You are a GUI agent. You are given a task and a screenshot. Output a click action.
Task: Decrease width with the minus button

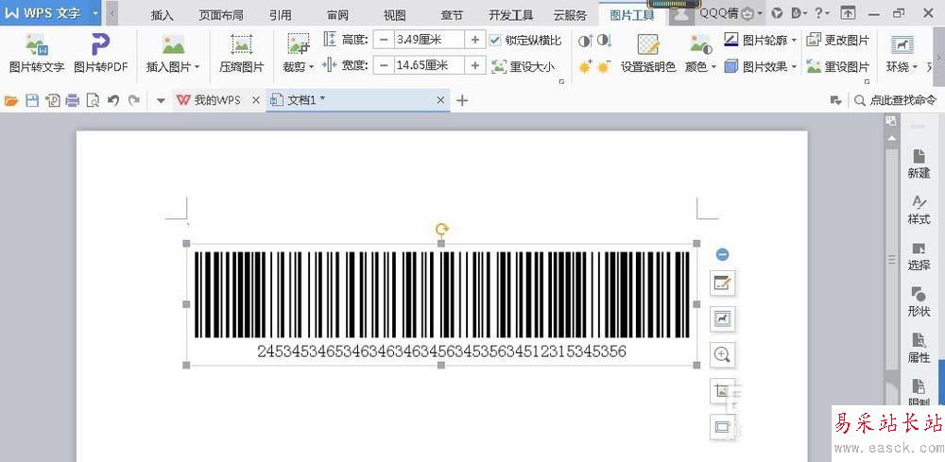384,65
